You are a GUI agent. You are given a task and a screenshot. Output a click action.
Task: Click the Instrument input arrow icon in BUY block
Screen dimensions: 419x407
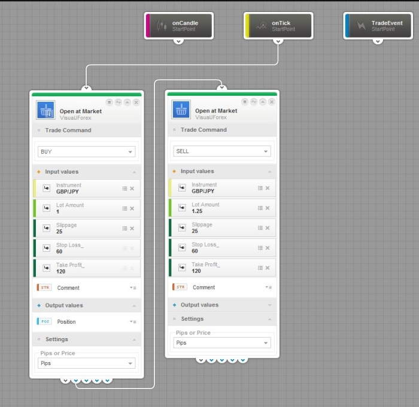[47, 188]
